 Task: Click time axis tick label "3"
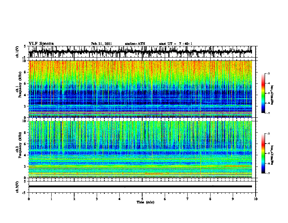pyautogui.click(x=97, y=199)
